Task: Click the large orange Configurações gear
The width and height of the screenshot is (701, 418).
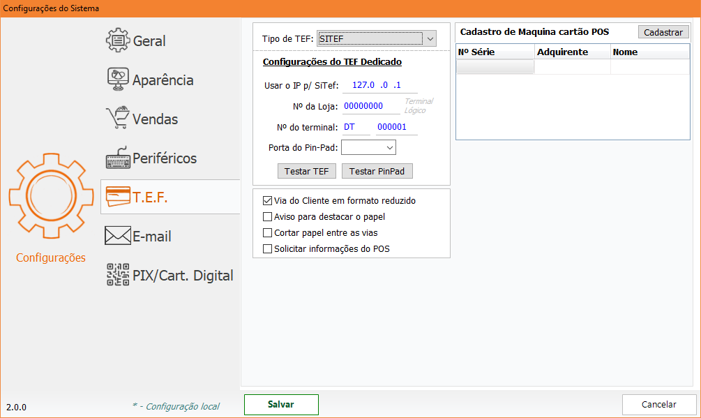Action: [x=51, y=196]
